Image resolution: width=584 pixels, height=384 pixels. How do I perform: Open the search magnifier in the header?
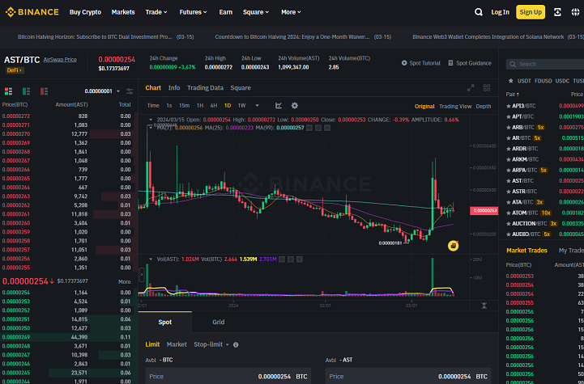click(x=478, y=12)
